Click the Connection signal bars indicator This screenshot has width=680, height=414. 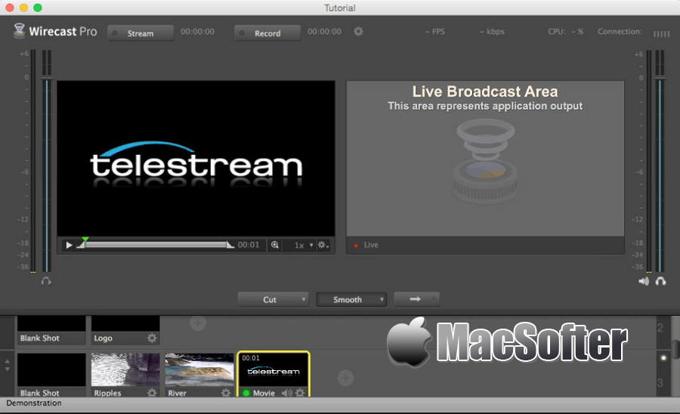click(661, 33)
